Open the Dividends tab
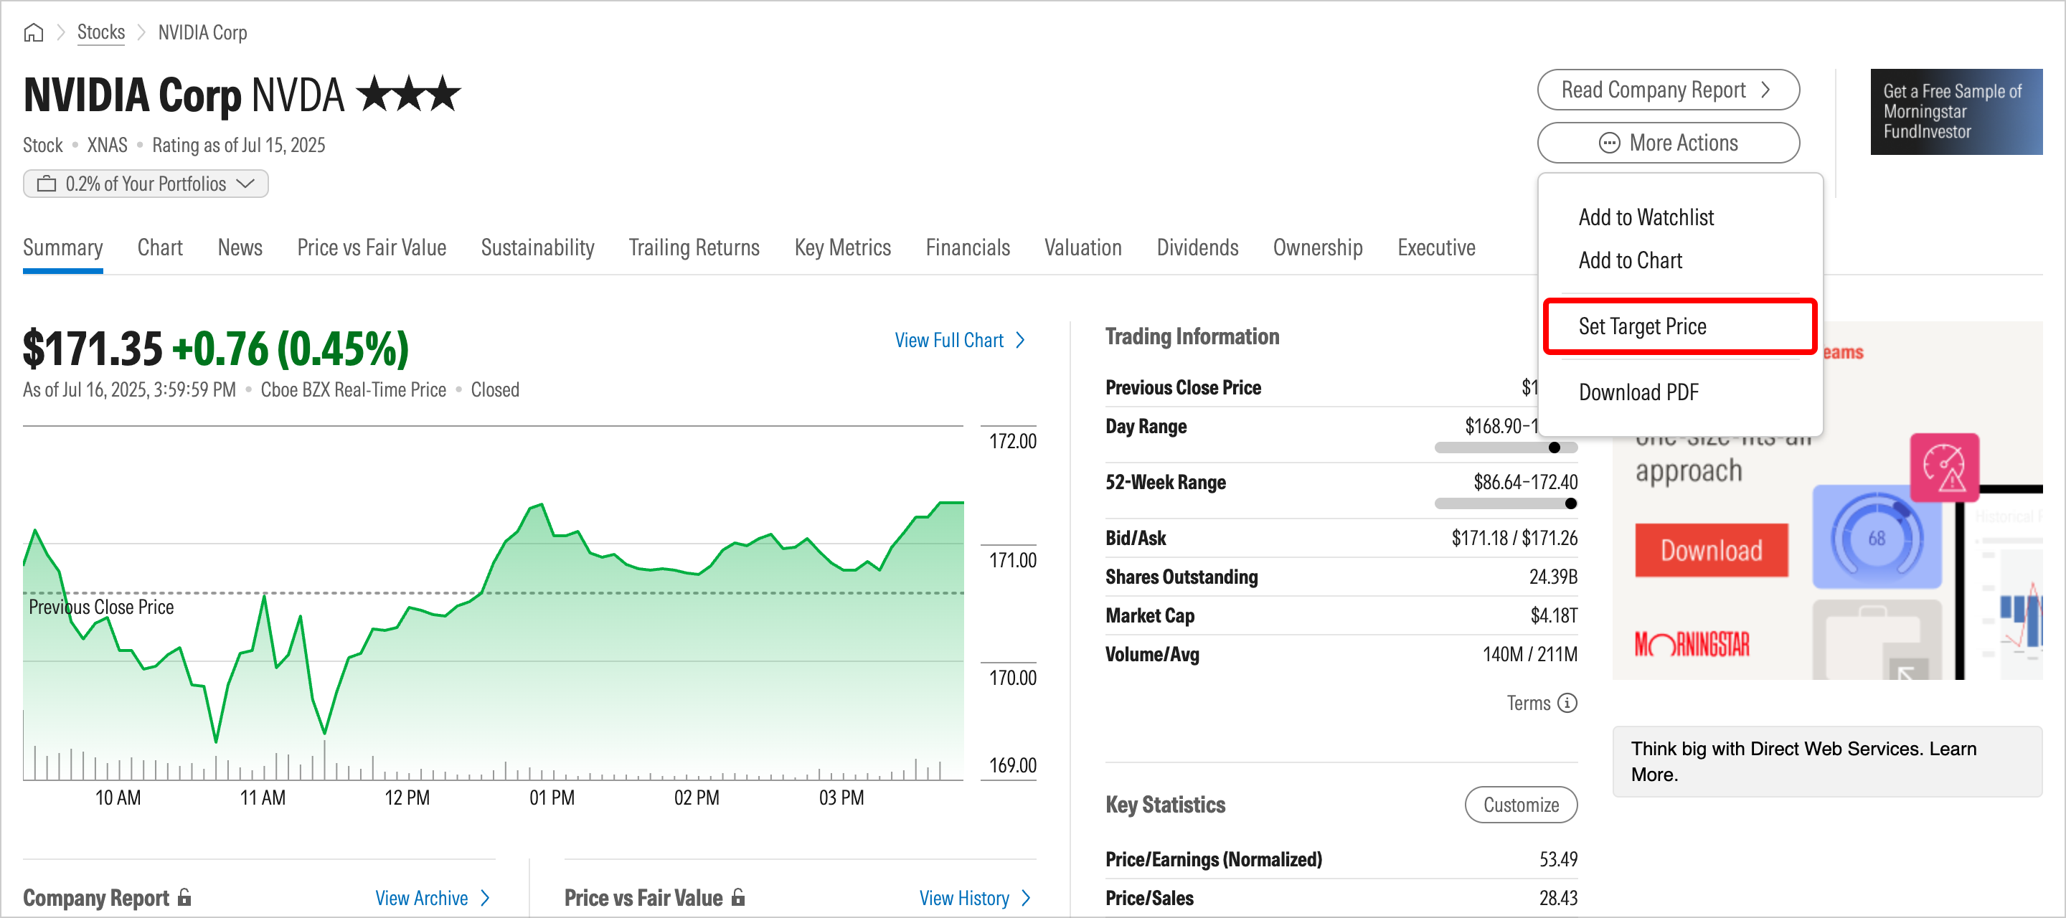The width and height of the screenshot is (2066, 918). coord(1197,247)
